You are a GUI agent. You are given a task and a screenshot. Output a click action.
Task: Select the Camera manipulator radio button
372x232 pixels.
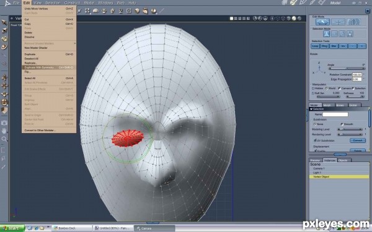coord(340,88)
